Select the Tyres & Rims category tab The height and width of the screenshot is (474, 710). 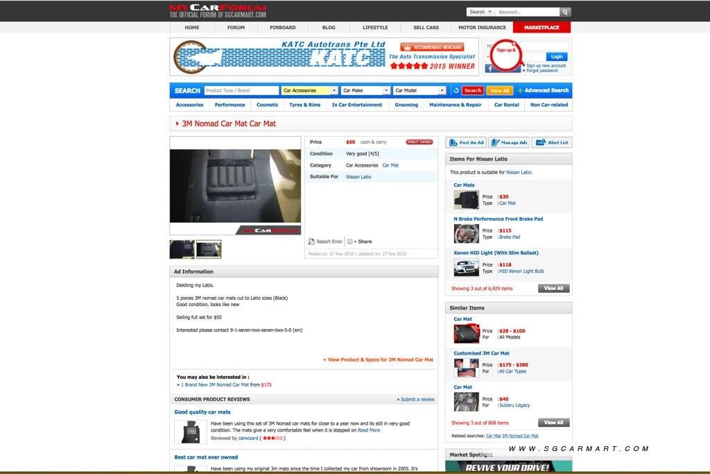pos(305,105)
